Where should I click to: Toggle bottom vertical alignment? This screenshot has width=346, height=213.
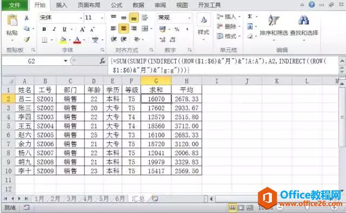click(x=134, y=18)
